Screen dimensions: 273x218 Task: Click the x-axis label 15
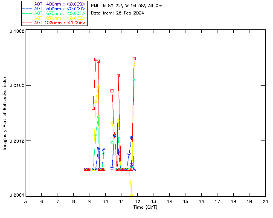pos(186,201)
